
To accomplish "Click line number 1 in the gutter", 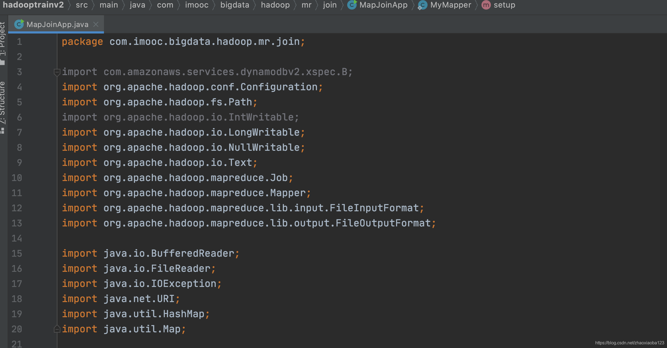I will point(19,42).
